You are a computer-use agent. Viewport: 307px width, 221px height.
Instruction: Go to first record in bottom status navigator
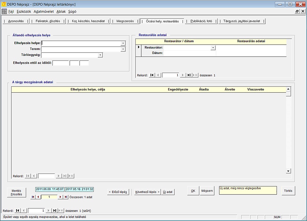point(17,211)
